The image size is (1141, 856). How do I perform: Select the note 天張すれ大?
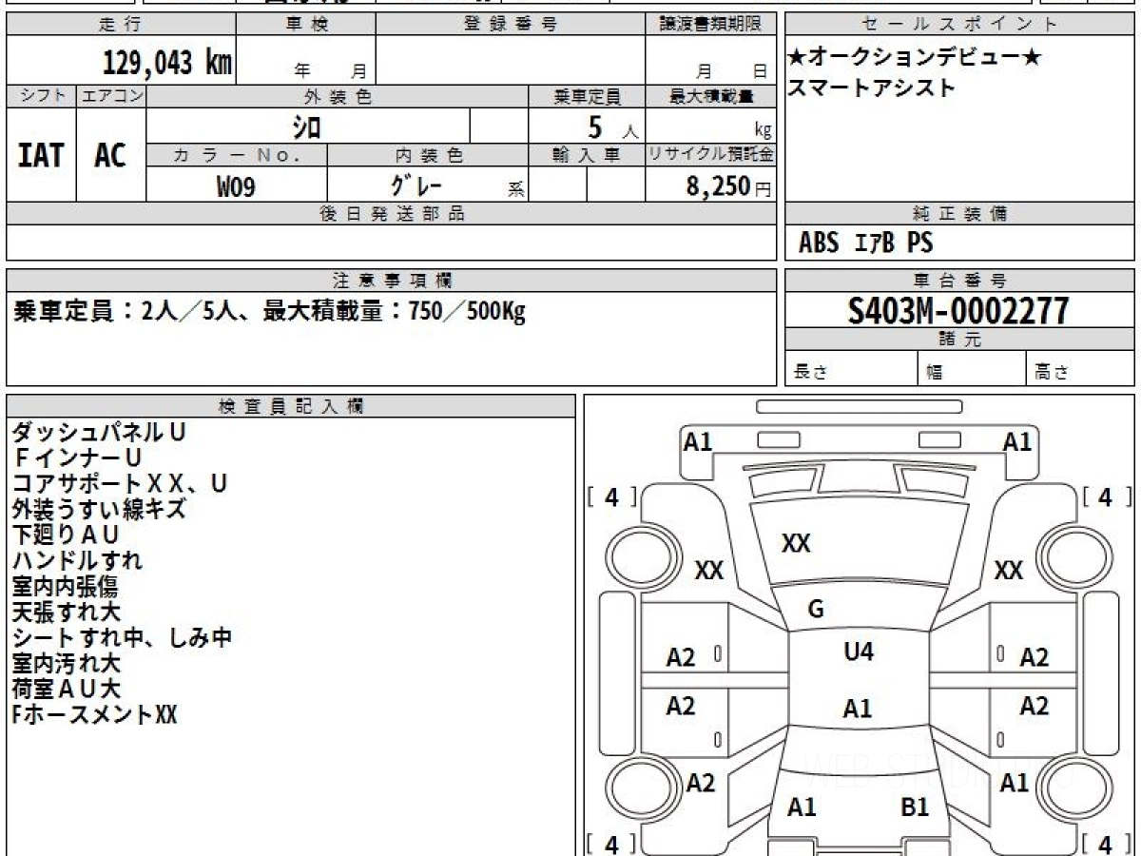click(67, 612)
